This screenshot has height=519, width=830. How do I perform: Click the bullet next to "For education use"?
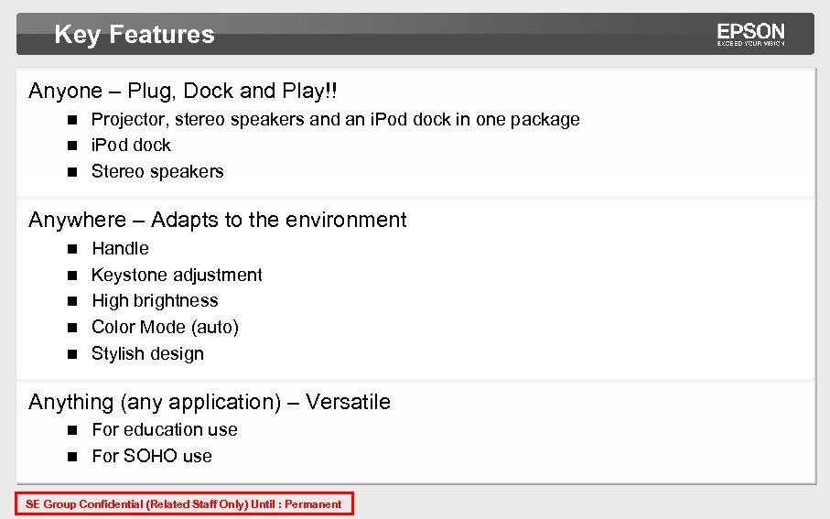(72, 430)
